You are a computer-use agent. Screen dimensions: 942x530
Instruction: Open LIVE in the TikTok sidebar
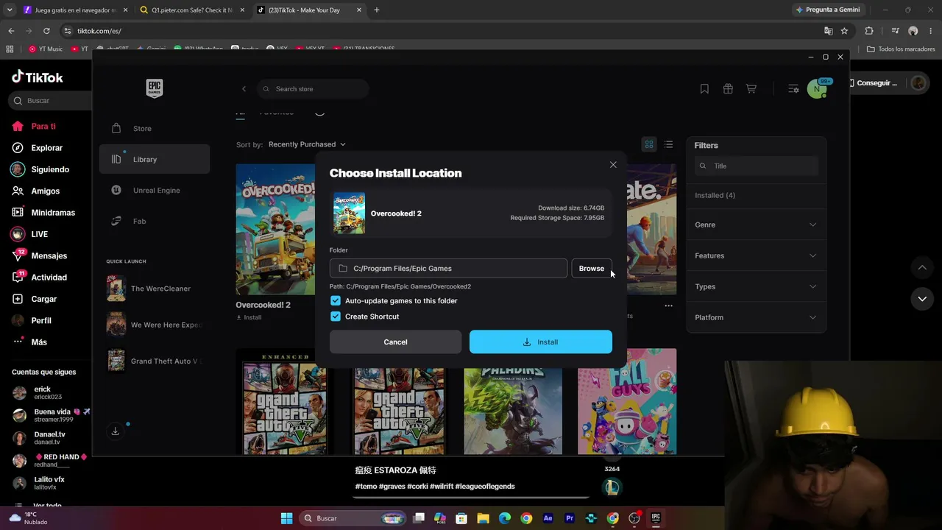(39, 234)
